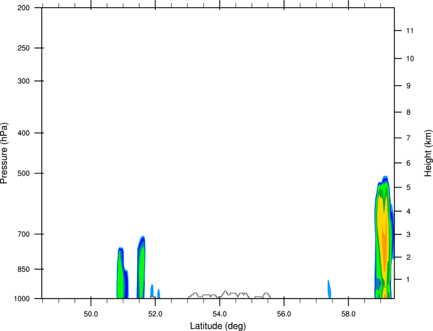The image size is (433, 331).
Task: Click the small blue blob near 57.4° latitude
Action: point(329,289)
